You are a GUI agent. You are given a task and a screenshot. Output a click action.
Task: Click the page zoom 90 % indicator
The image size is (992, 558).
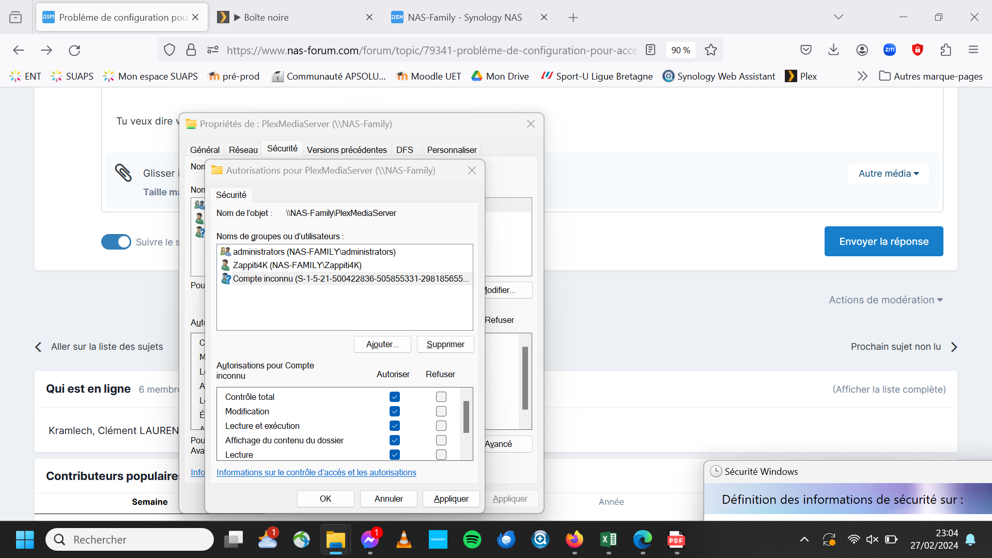point(680,50)
